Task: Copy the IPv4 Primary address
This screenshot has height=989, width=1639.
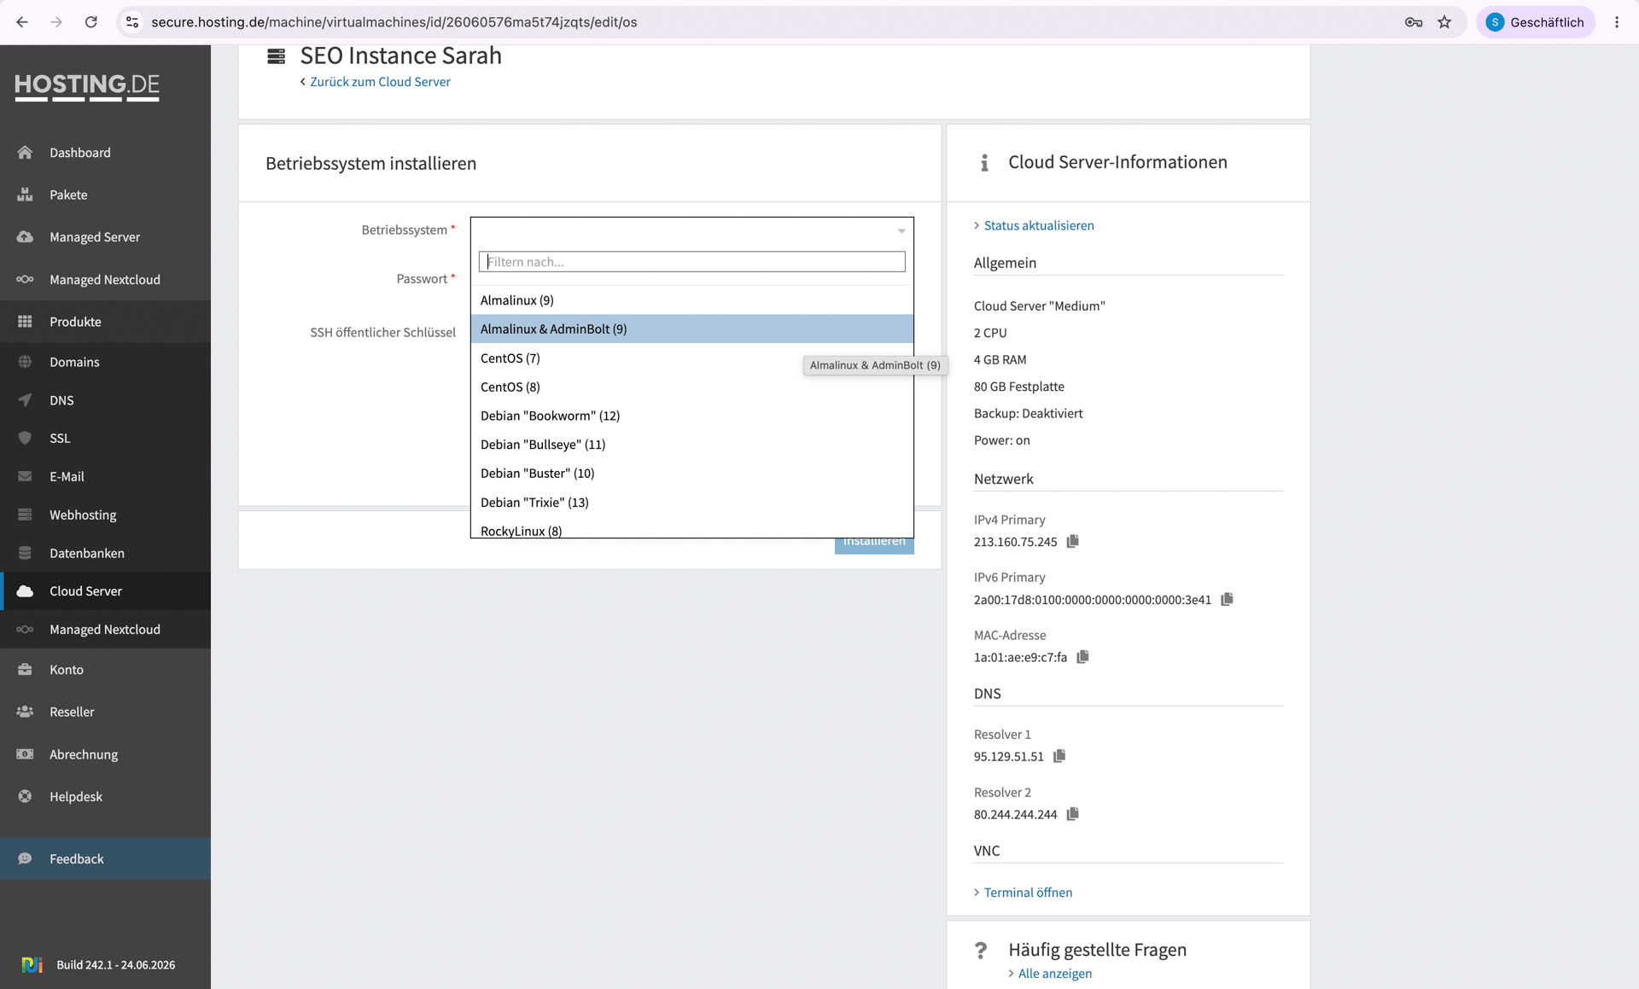Action: (1073, 541)
